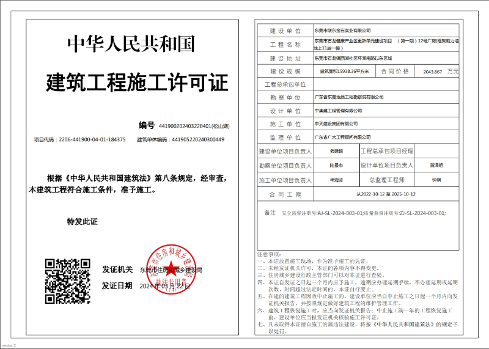
Task: Click the 工程总承包项目经理 label
Action: click(x=387, y=151)
